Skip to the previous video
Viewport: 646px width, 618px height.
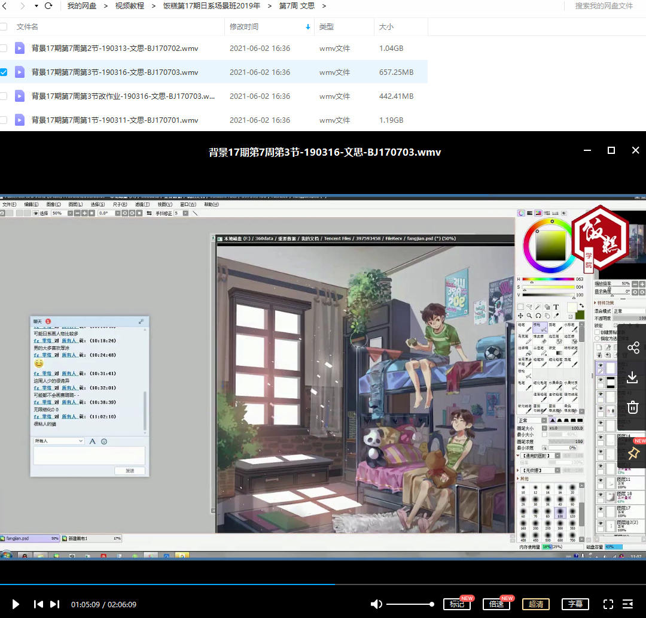point(38,604)
